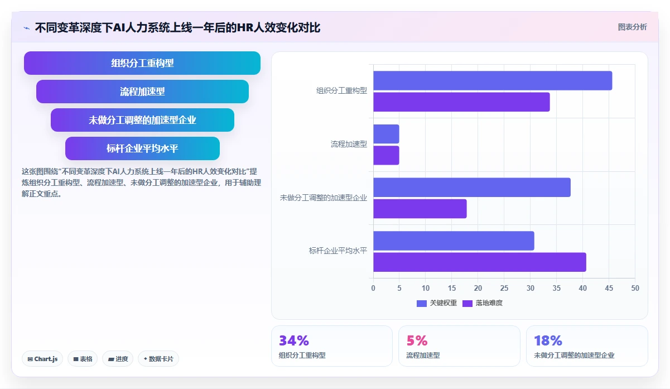The image size is (670, 389).
Task: Select the 组织分工重构型 funnel bar
Action: click(x=142, y=63)
